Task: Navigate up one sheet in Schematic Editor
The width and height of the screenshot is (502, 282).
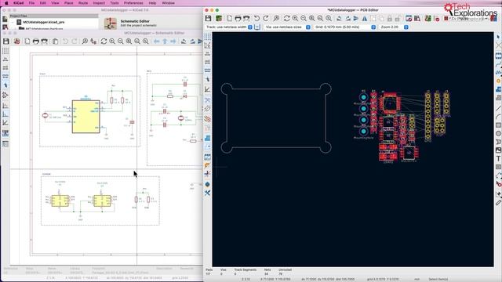Action: pos(165,42)
